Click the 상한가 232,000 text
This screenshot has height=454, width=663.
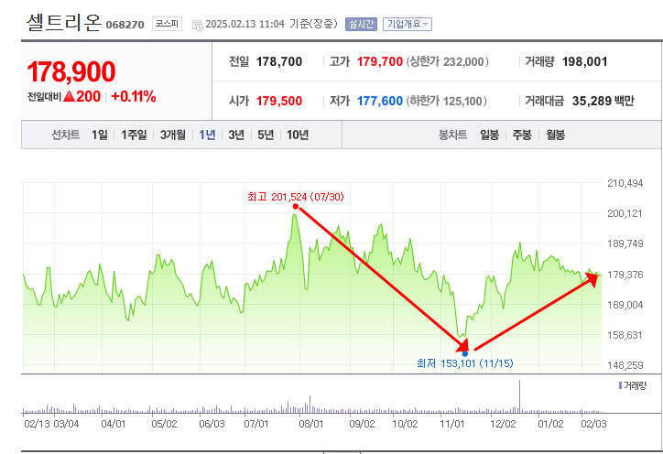pyautogui.click(x=448, y=61)
